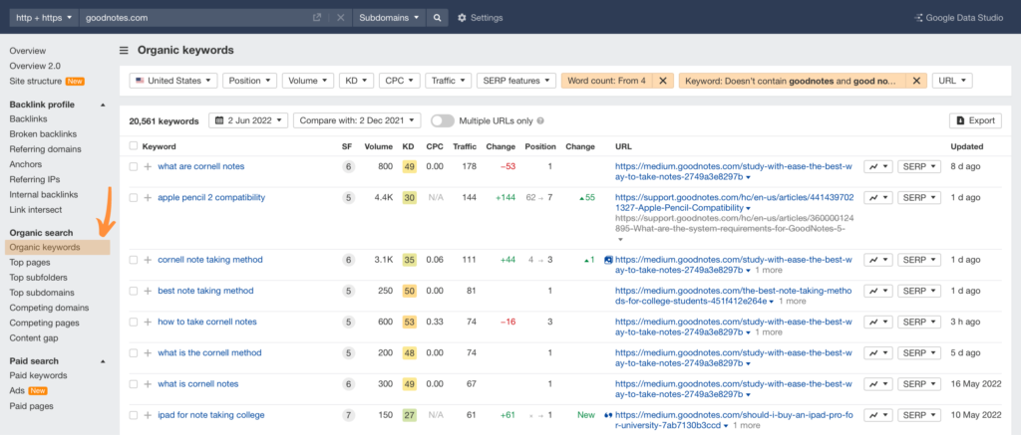1021x435 pixels.
Task: Open the Subdomains mode dropdown
Action: [390, 18]
